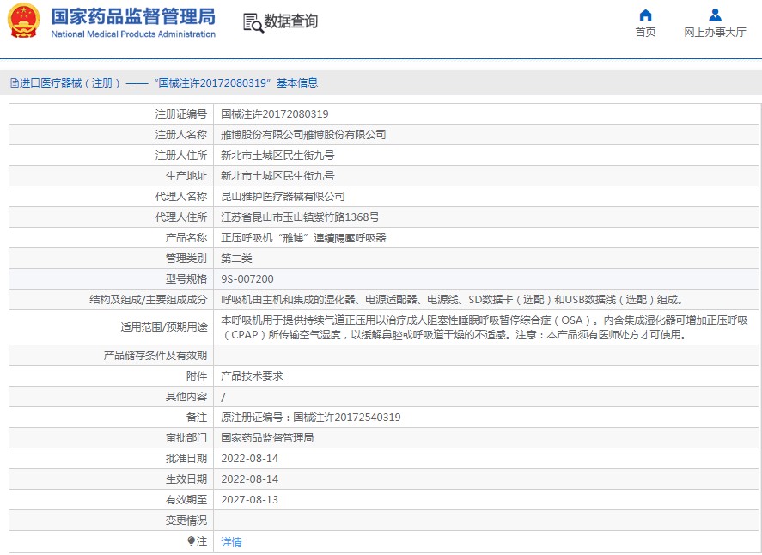This screenshot has height=555, width=762.
Task: Click 附件 label
Action: tap(197, 376)
